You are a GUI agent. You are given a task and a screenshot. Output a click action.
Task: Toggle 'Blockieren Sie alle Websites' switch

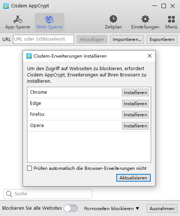click(71, 208)
